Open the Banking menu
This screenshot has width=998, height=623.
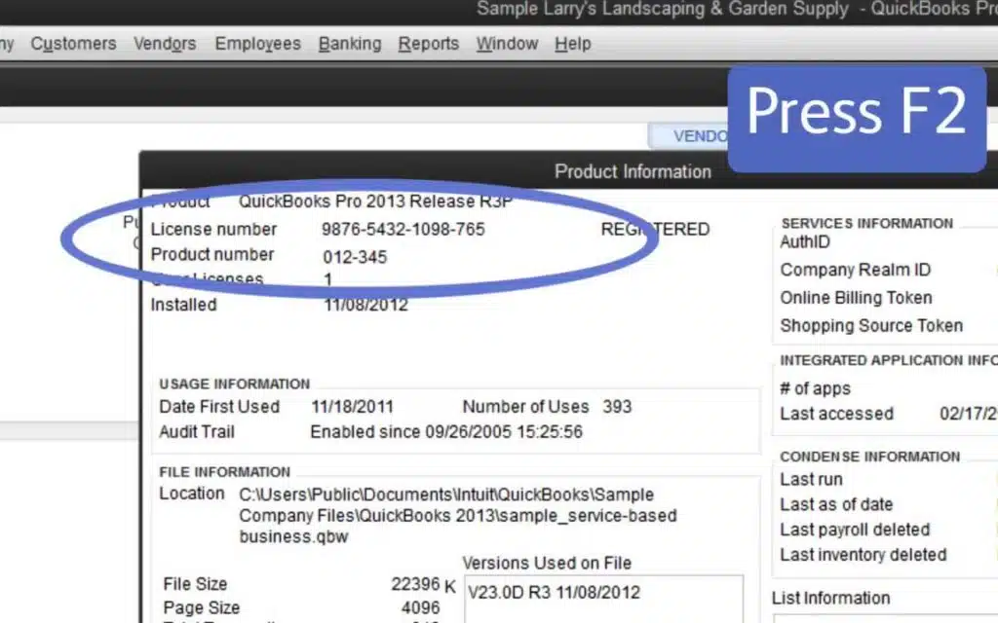(349, 43)
